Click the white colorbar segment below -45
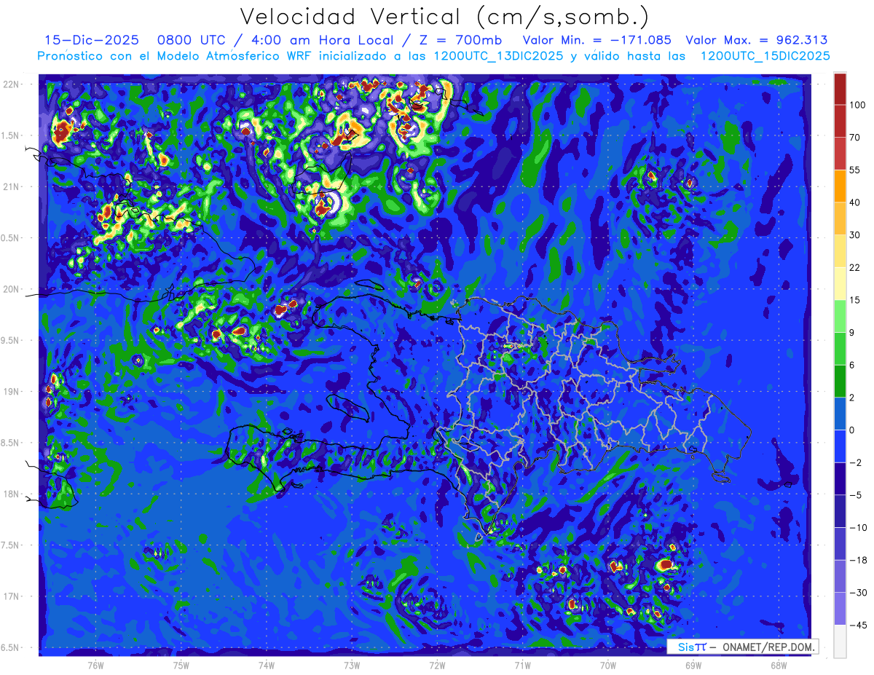The image size is (874, 675). point(840,642)
